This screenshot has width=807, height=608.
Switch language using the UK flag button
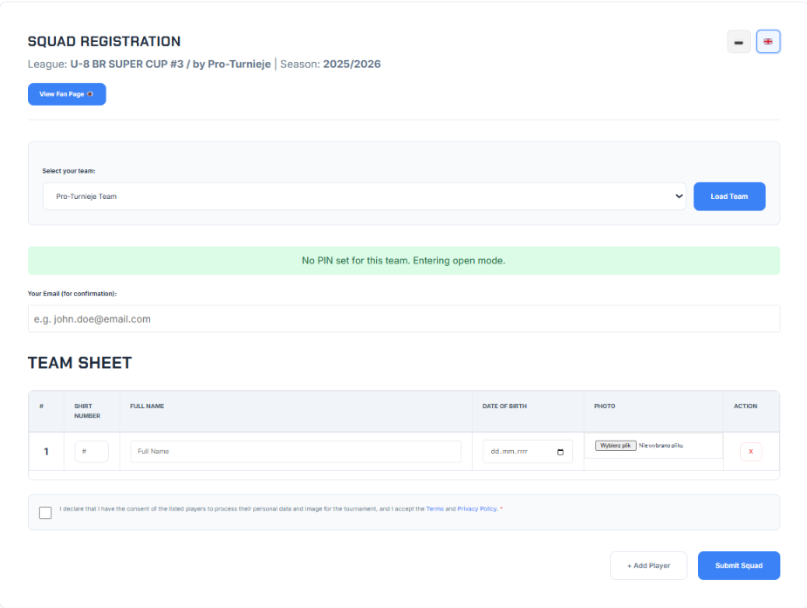[768, 42]
